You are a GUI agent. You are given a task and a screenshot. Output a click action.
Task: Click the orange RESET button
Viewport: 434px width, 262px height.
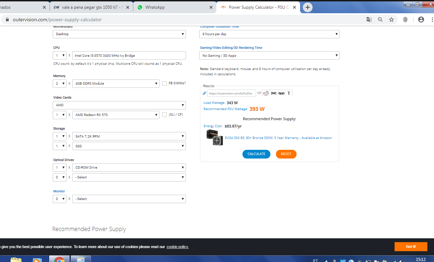(286, 154)
